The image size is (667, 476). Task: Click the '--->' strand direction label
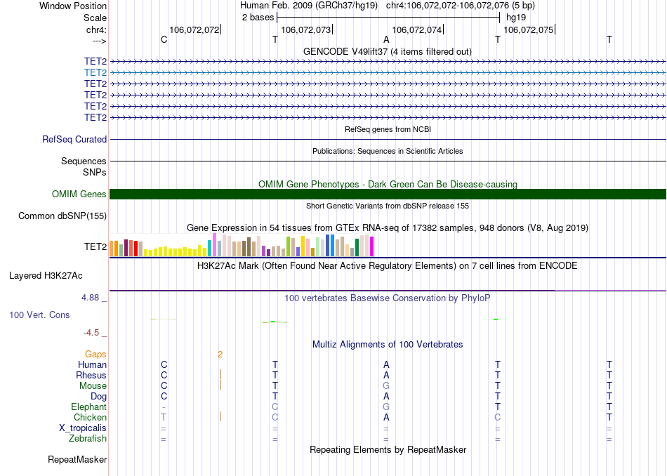click(100, 41)
